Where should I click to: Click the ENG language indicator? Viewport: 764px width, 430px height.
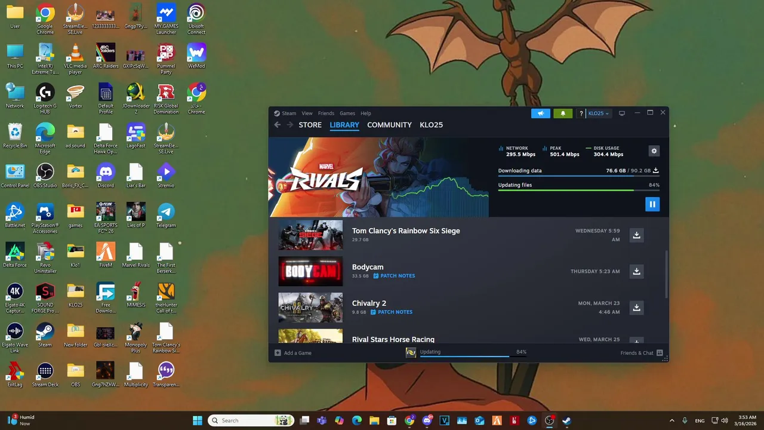pos(700,420)
